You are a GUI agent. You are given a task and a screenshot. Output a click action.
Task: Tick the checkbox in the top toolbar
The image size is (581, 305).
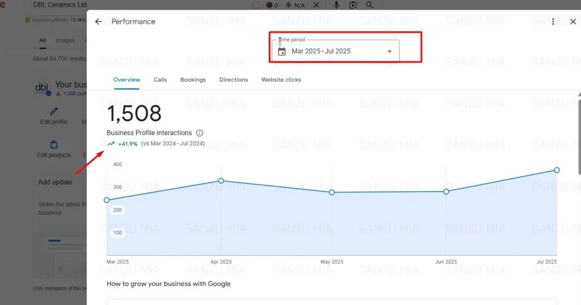click(x=256, y=5)
